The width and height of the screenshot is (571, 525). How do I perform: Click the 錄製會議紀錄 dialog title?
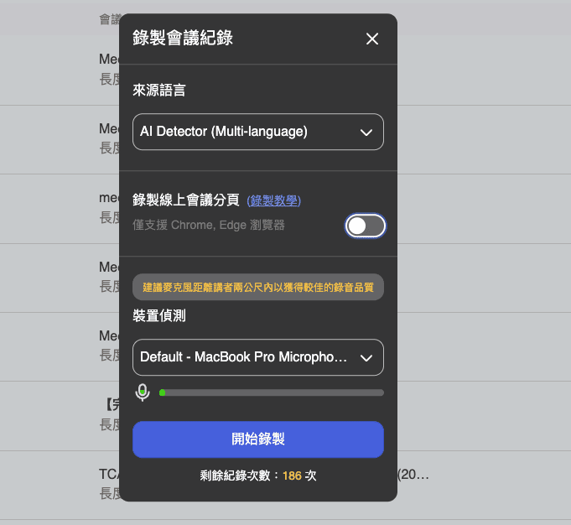click(x=183, y=38)
